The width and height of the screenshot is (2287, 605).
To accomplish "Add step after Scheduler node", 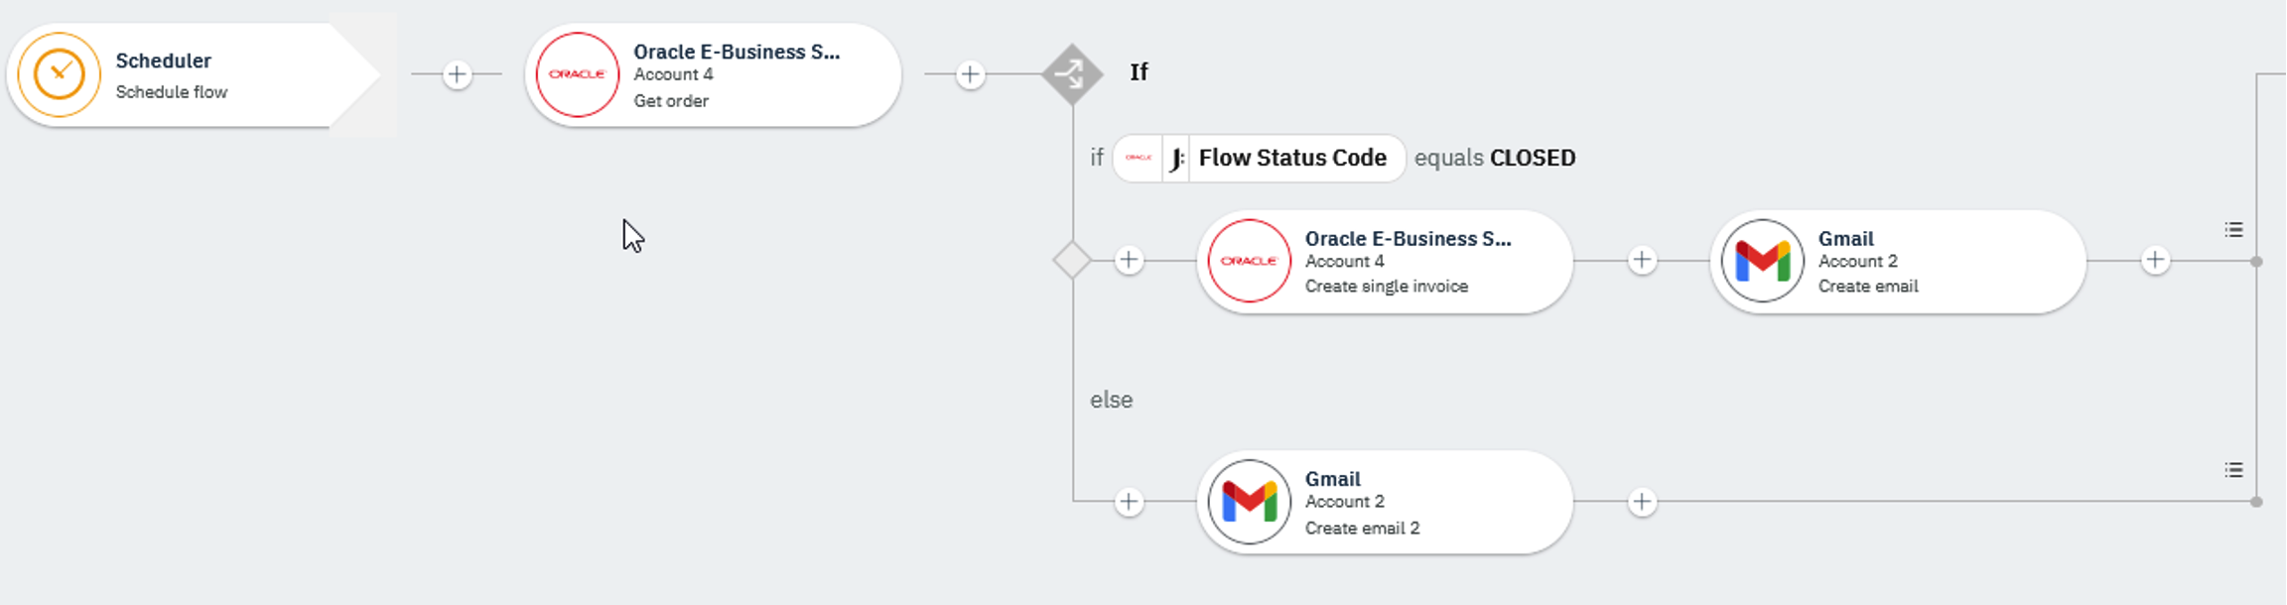I will [457, 74].
